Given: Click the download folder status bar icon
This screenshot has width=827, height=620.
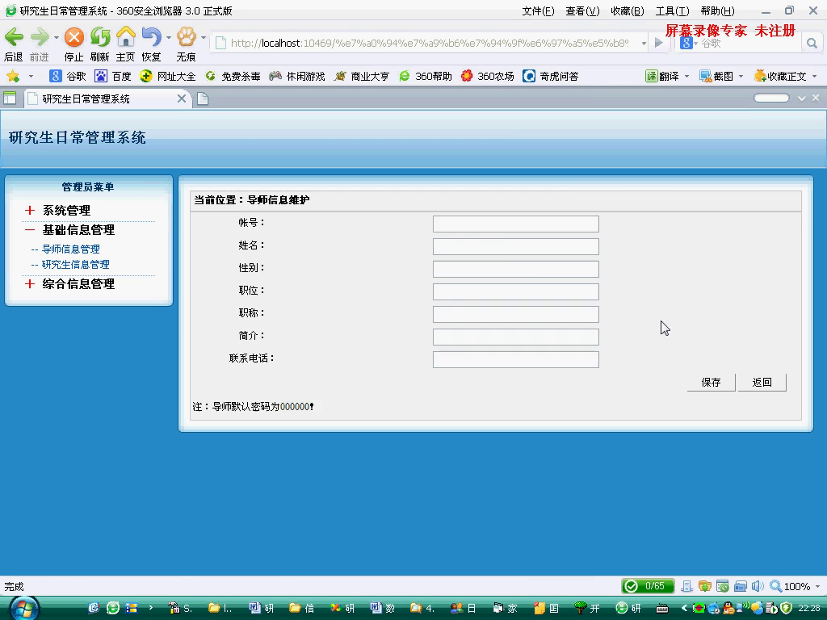Looking at the screenshot, I should pyautogui.click(x=704, y=586).
